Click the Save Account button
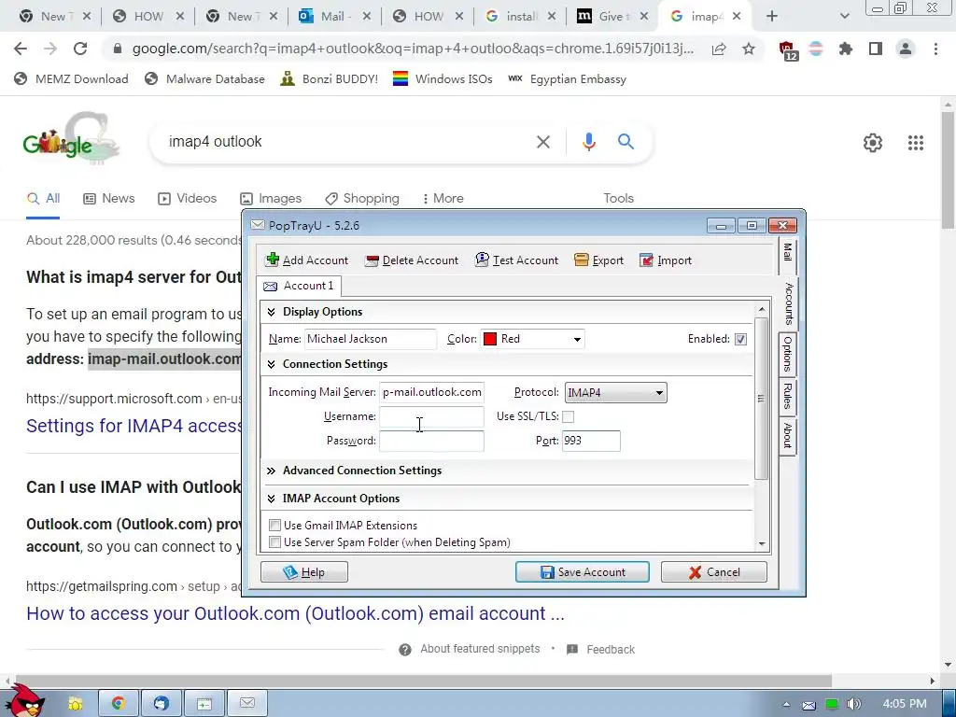 [583, 572]
